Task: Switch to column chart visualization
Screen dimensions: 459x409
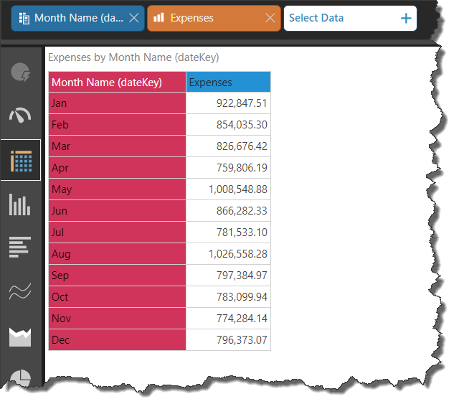Action: pyautogui.click(x=21, y=204)
